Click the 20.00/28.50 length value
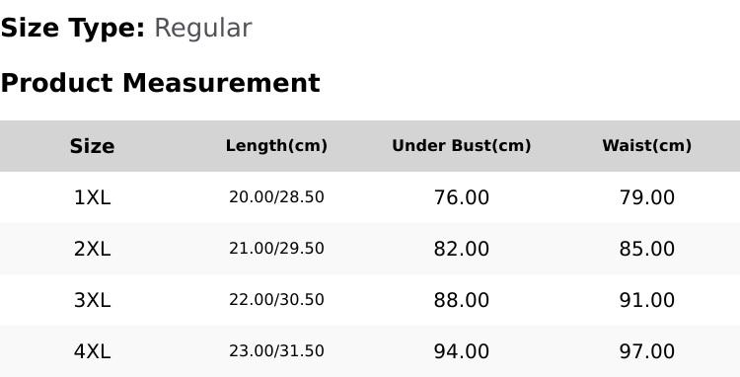 point(276,197)
